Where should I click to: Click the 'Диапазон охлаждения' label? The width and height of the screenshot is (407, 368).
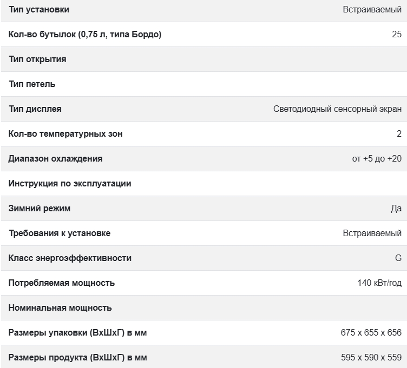[55, 159]
